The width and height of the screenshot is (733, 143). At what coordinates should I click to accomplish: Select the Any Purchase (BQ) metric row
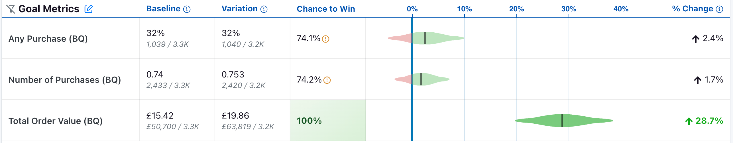pos(366,38)
